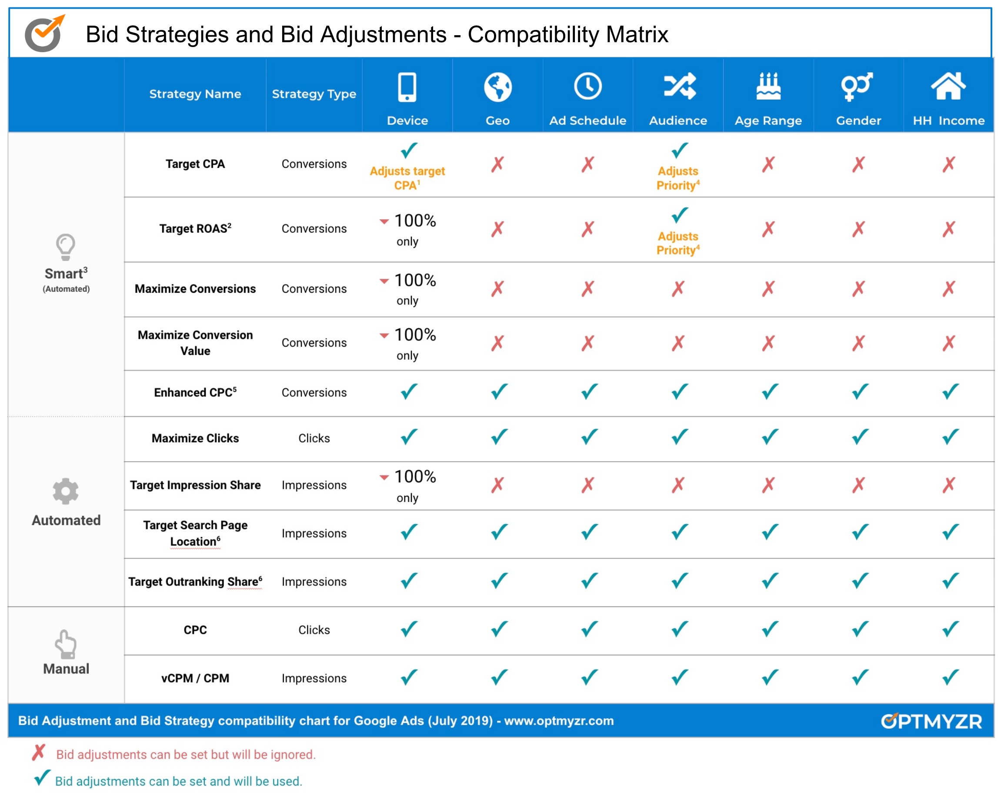Viewport: 1001px width, 796px height.
Task: Click the Smart lightbulb icon
Action: click(x=66, y=246)
